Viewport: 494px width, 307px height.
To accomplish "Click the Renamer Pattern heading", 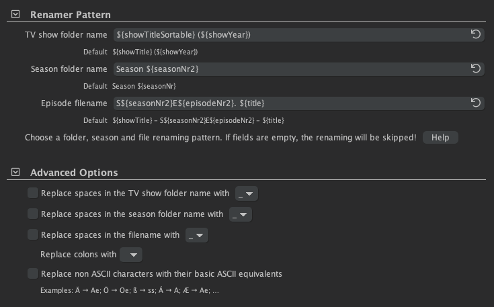I will 71,14.
